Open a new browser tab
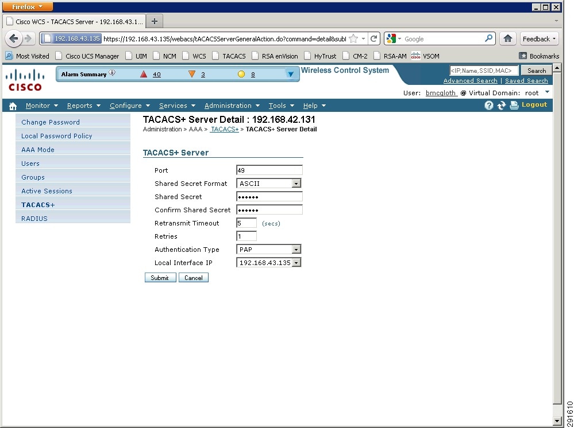 tap(155, 21)
